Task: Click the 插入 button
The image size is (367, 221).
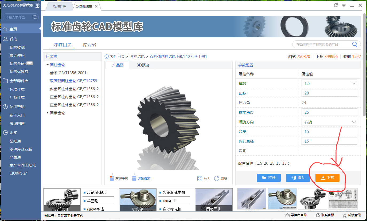Action: pyautogui.click(x=298, y=178)
